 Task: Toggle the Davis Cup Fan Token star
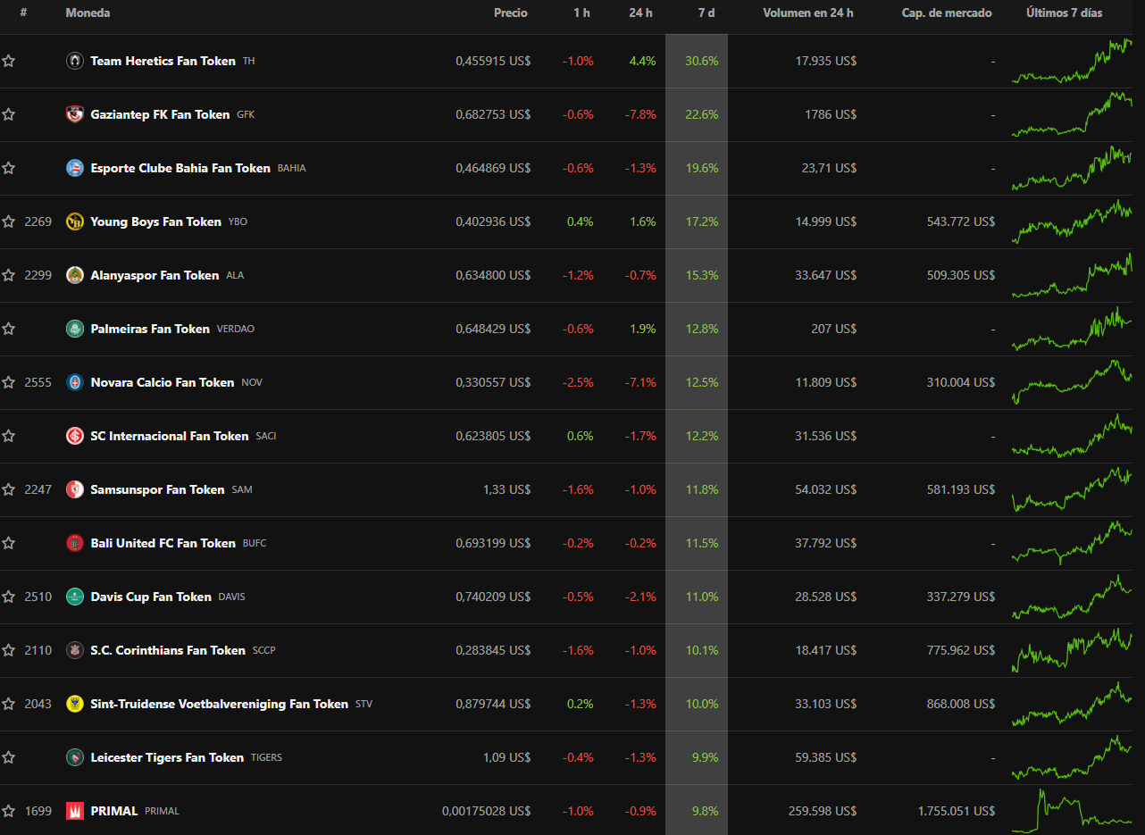coord(9,597)
